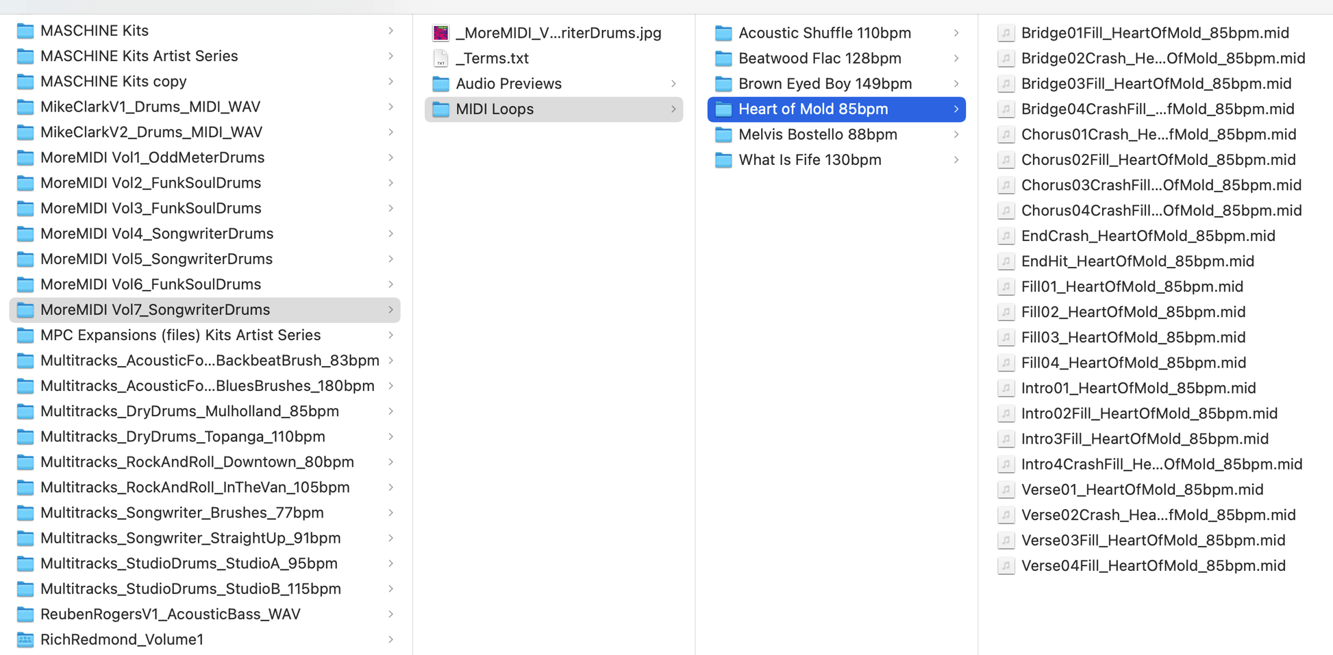Screen dimensions: 1333x655
Task: Open the Beatwood Flac 128bpm folder
Action: (819, 59)
